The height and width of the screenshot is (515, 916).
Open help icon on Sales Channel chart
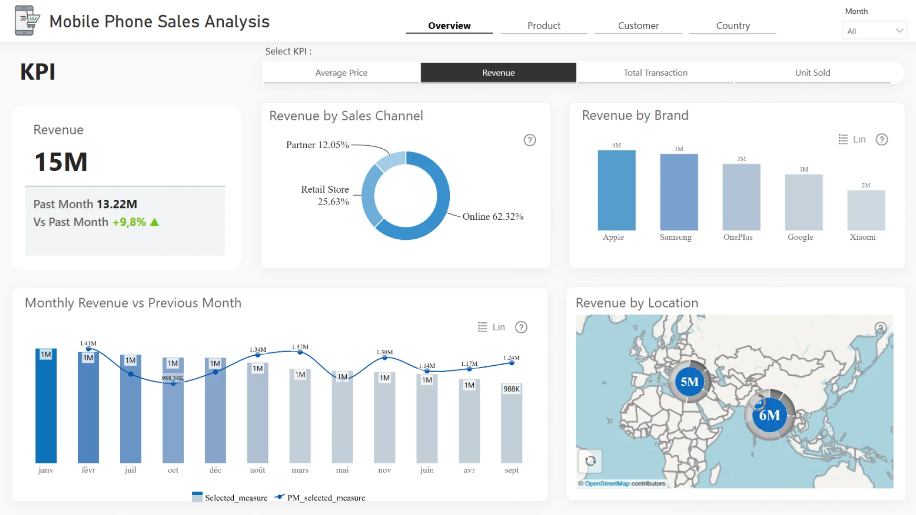pos(530,140)
